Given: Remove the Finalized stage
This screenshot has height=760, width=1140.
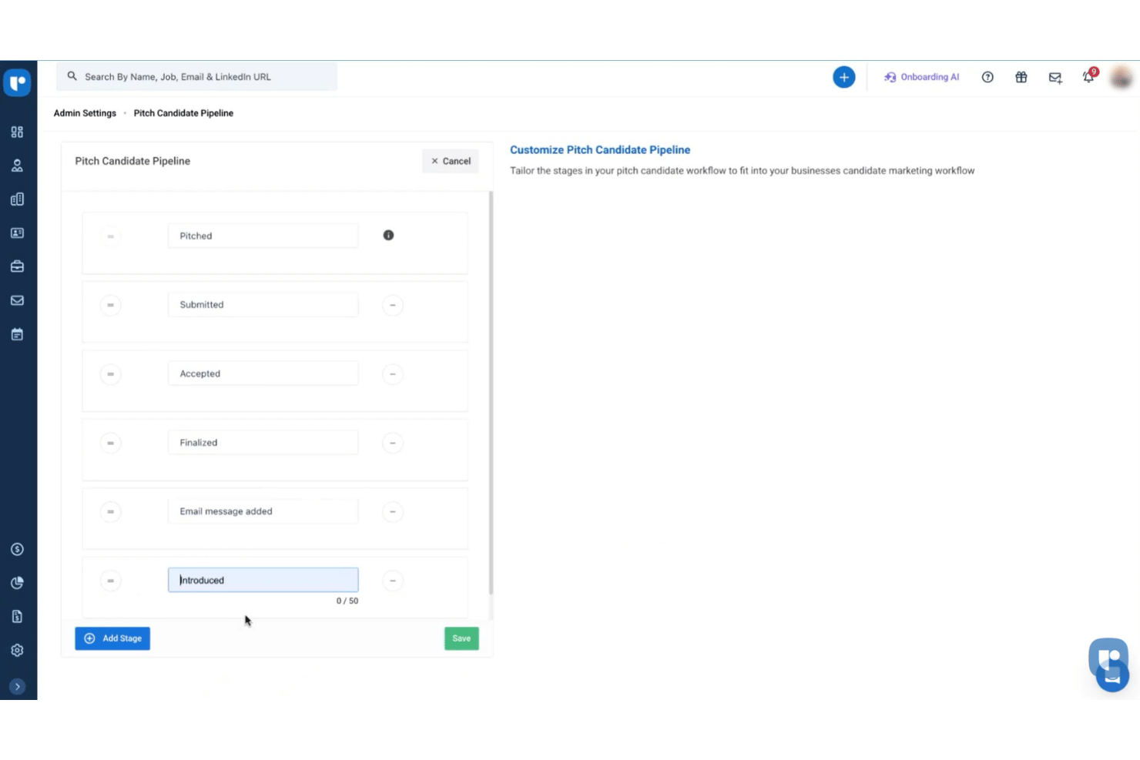Looking at the screenshot, I should (x=392, y=443).
